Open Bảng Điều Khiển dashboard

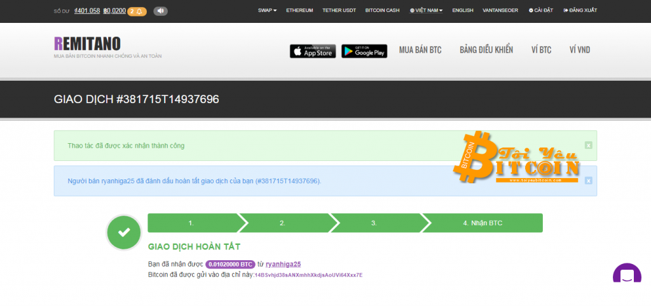(x=486, y=50)
